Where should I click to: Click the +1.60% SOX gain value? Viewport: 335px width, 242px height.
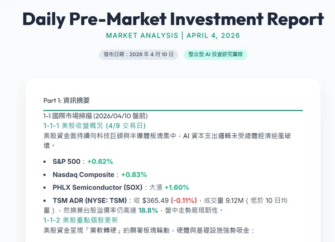(x=177, y=187)
